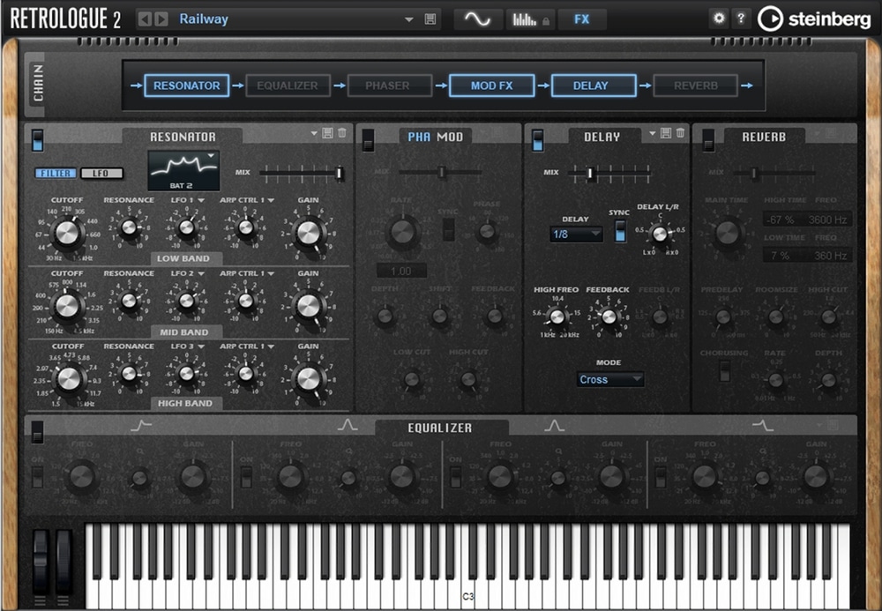Viewport: 882px width, 611px height.
Task: Click the low band GAIN knob
Action: [x=308, y=233]
